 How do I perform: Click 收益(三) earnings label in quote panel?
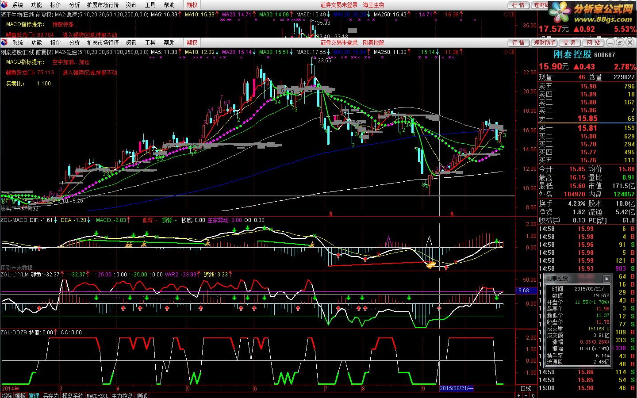tap(549, 220)
